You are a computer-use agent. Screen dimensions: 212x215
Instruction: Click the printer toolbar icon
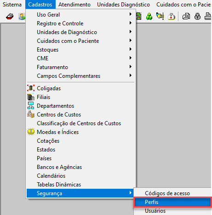tap(208, 16)
